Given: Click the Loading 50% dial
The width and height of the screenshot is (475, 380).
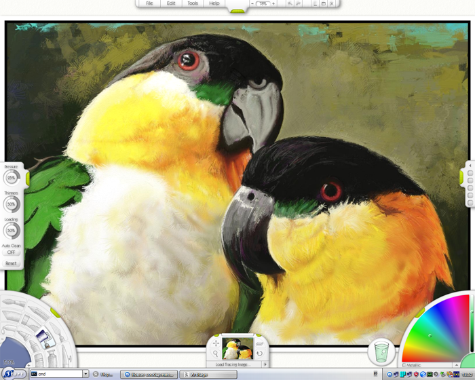Looking at the screenshot, I should tap(12, 230).
